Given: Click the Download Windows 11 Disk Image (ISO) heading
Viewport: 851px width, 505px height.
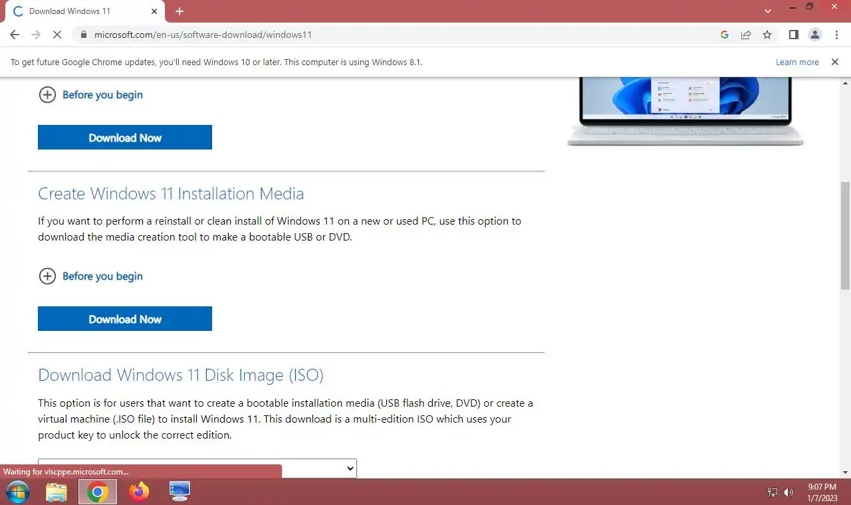Looking at the screenshot, I should click(181, 375).
